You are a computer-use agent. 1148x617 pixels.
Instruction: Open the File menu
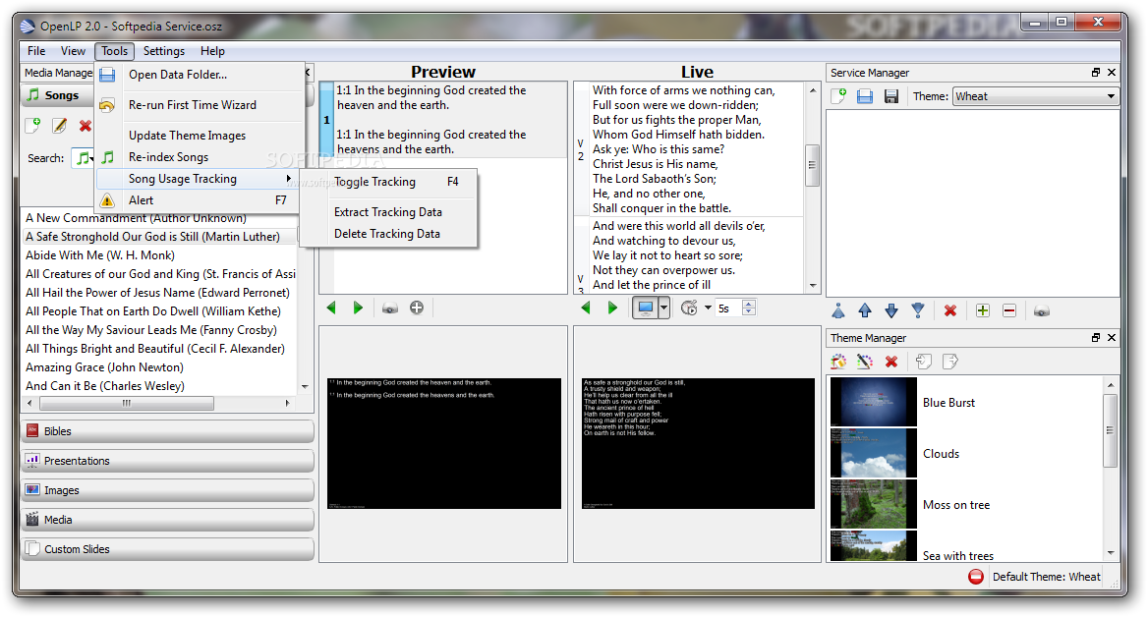[x=36, y=50]
